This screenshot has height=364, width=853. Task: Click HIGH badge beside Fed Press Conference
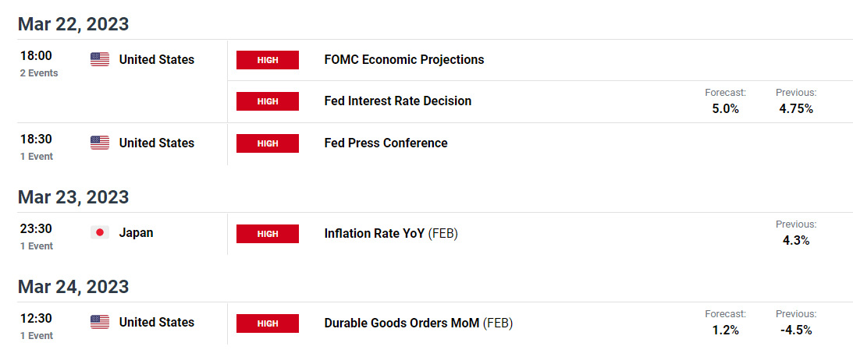pyautogui.click(x=268, y=143)
